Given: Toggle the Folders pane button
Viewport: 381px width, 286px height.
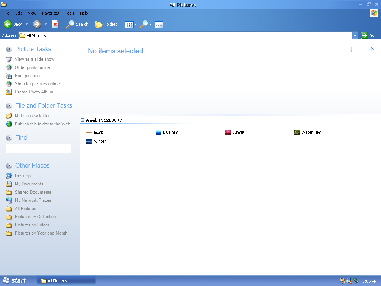Looking at the screenshot, I should coord(106,24).
